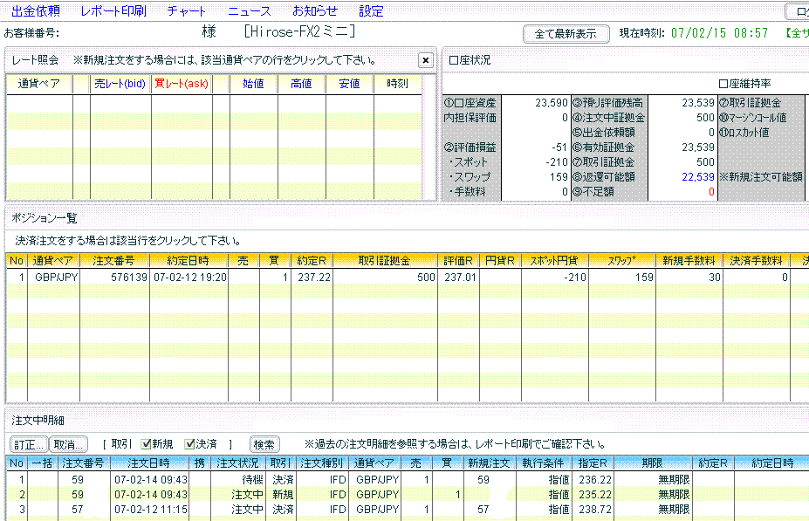Click the 高値 column header

301,84
